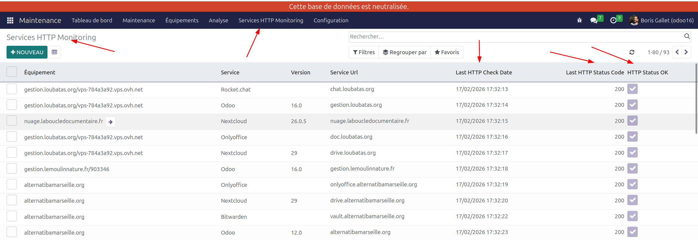Switch to list view icon
Screen dimensions: 698x240
[x=54, y=52]
